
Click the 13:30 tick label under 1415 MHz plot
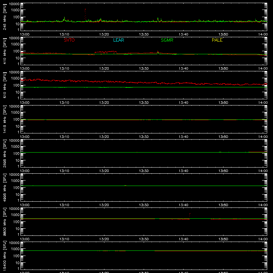(x=144, y=137)
